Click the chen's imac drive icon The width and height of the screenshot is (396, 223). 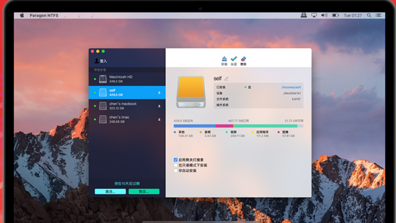point(103,119)
